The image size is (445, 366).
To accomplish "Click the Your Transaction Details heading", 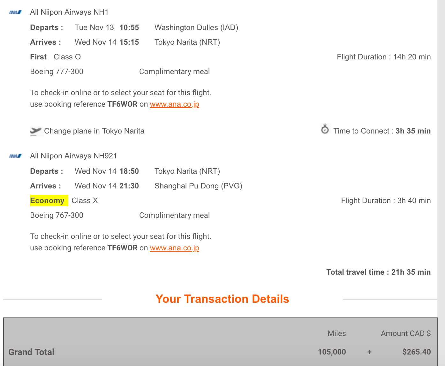I will pos(222,299).
